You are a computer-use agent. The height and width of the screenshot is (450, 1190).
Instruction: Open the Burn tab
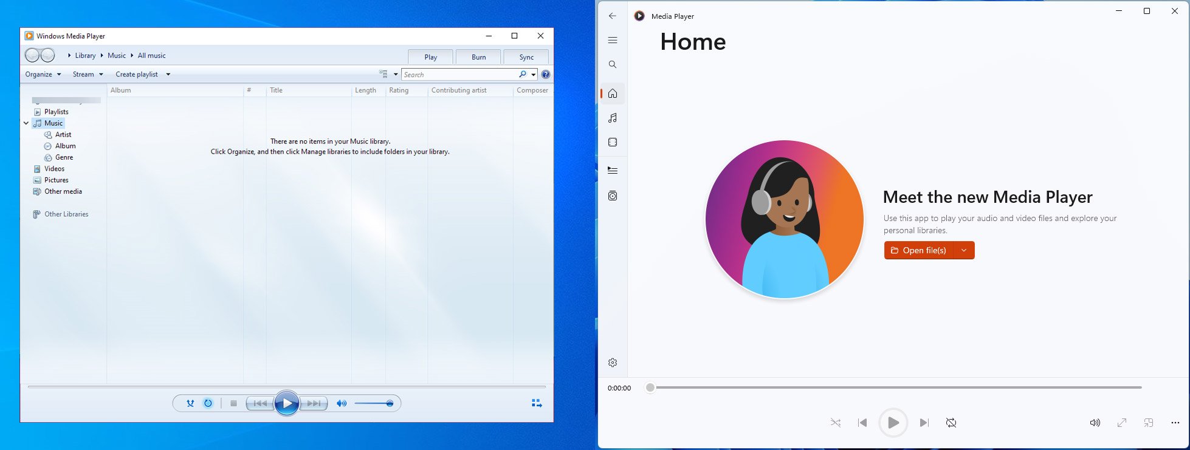(478, 57)
